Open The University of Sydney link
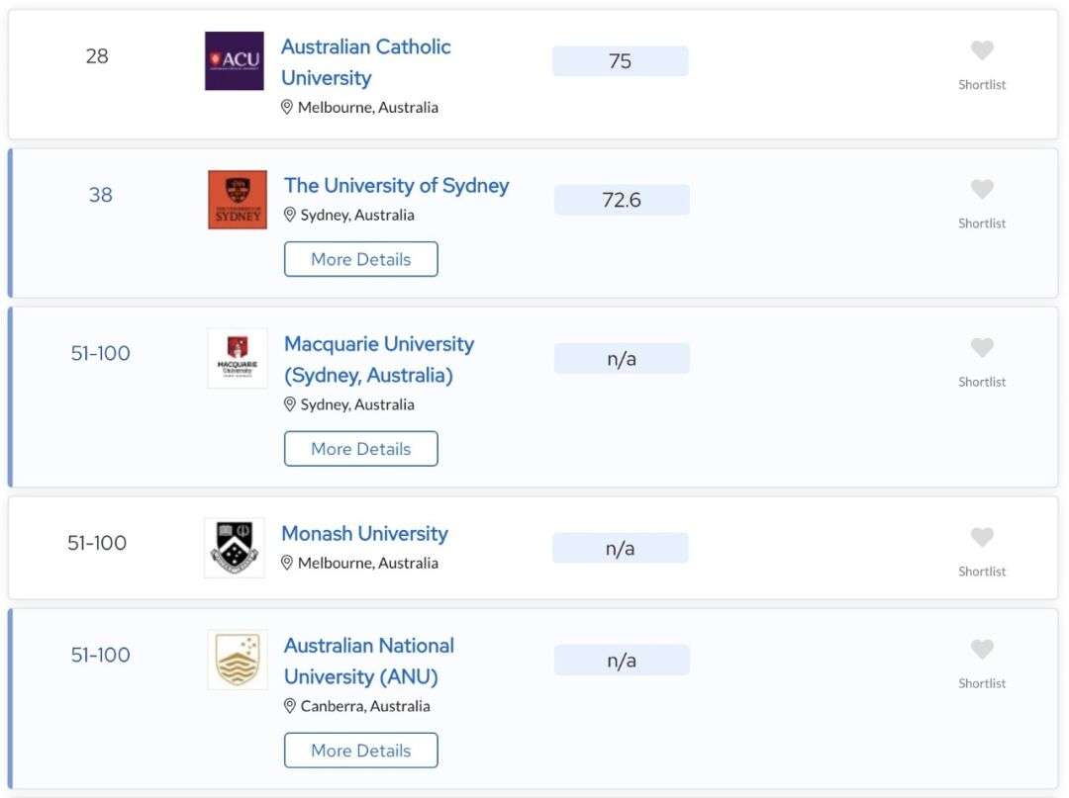 click(x=396, y=185)
